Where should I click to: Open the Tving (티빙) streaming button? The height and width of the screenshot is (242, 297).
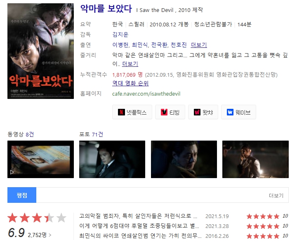pos(170,112)
